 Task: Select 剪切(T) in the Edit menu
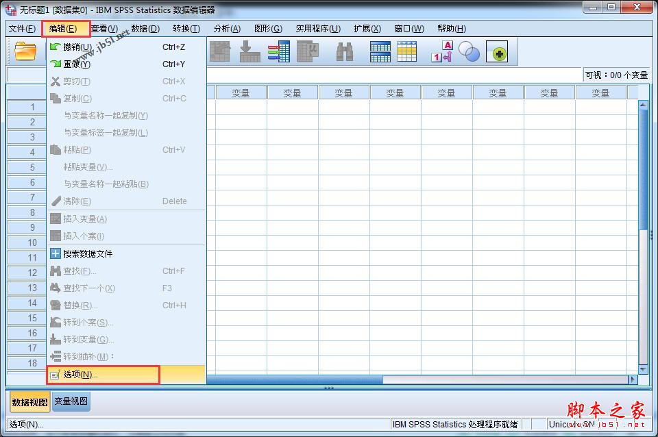pos(126,82)
